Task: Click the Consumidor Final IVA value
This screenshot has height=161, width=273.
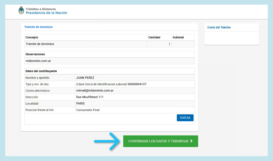Action: (88, 110)
